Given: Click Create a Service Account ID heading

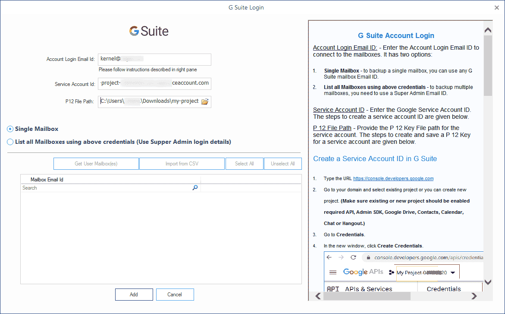Looking at the screenshot, I should click(375, 159).
